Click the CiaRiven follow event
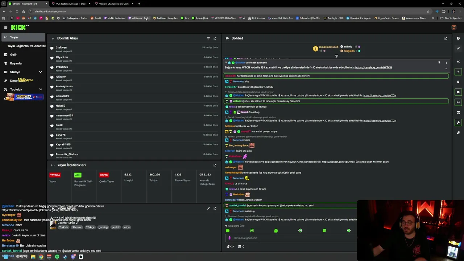Image resolution: width=464 pixels, height=261 pixels. click(134, 49)
